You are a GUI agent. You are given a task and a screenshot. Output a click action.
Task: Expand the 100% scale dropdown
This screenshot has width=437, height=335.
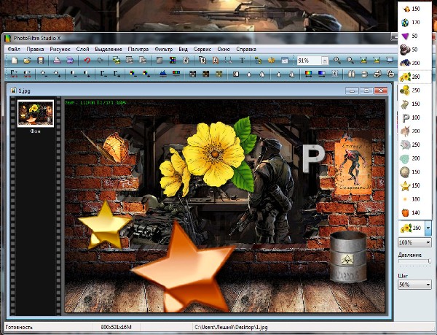click(429, 242)
